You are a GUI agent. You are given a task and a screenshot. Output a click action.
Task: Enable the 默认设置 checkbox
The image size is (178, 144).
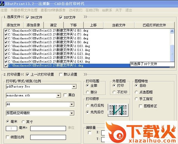tap(61, 74)
